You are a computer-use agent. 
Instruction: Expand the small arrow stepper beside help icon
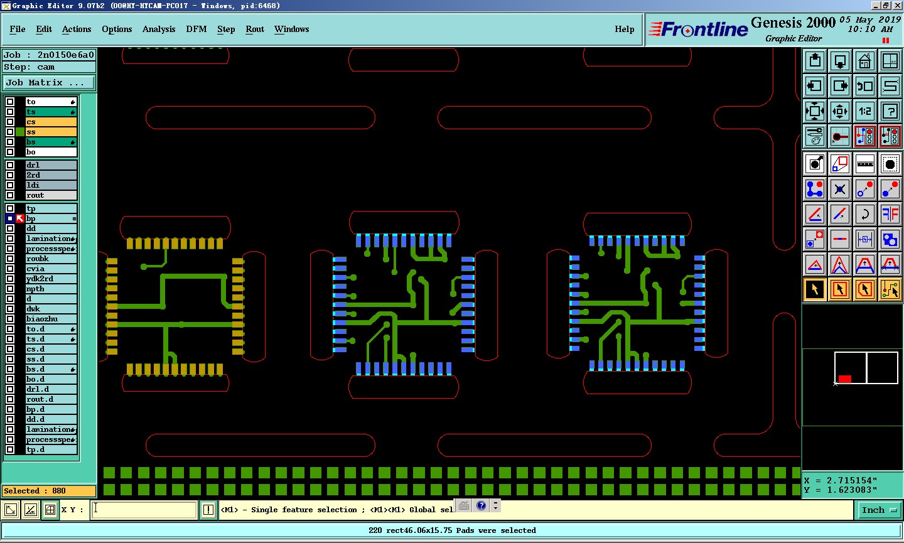[x=496, y=505]
